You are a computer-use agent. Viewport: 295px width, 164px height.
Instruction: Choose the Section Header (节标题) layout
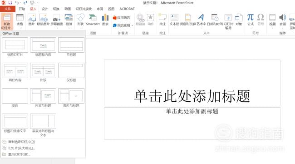pos(71,47)
